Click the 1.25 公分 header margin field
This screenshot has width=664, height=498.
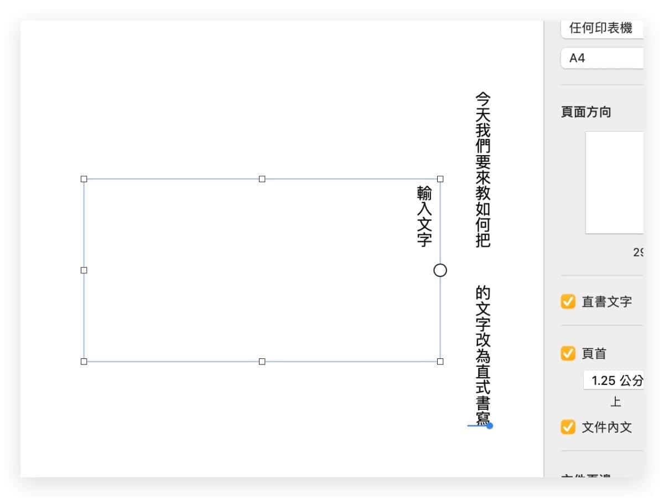[614, 381]
